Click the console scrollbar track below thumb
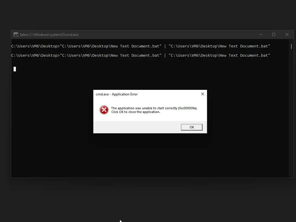The width and height of the screenshot is (296, 222). [x=291, y=113]
